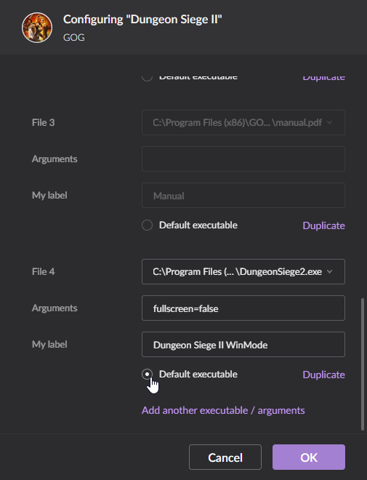Click Duplicate link under File 4
Image resolution: width=367 pixels, height=480 pixels.
(323, 375)
